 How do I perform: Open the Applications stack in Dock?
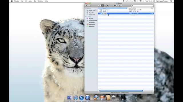(x=96, y=97)
